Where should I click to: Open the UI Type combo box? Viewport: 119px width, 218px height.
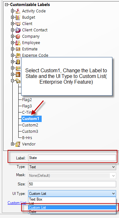pyautogui.click(x=72, y=194)
